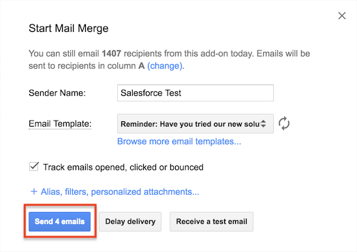Click the dotted Email Template label
Screen dimensions: 357x252
coord(60,124)
